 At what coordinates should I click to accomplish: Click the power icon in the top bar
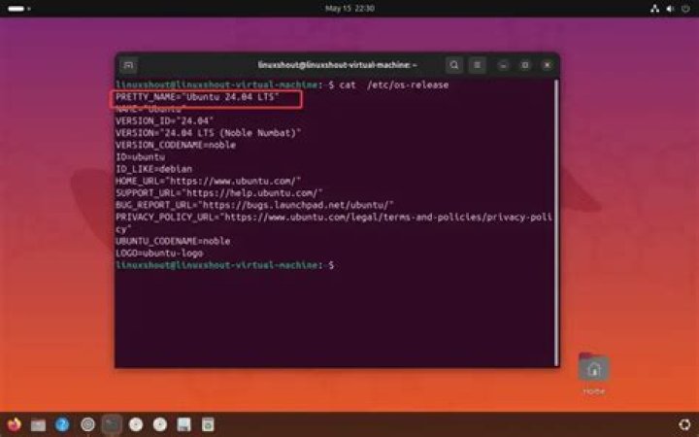tap(685, 9)
